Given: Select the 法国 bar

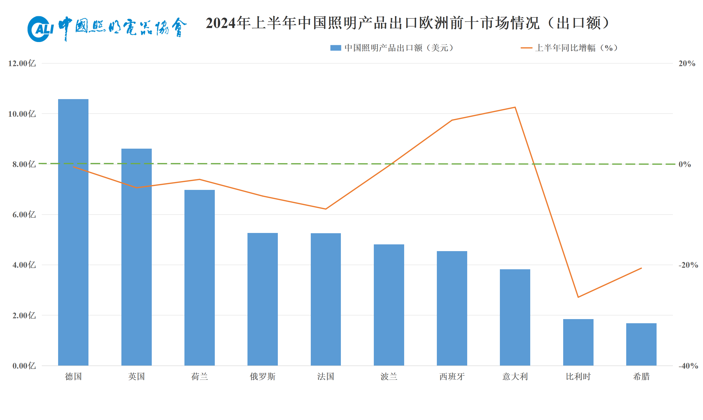Looking at the screenshot, I should click(326, 299).
